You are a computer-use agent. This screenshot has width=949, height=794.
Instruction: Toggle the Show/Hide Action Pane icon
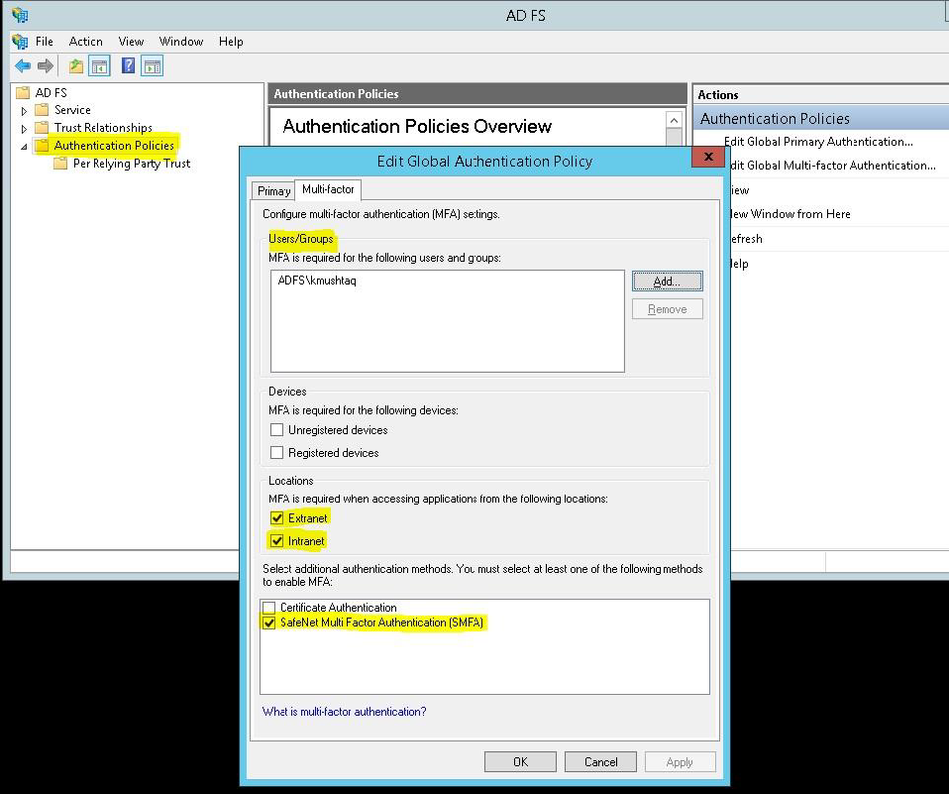click(152, 66)
